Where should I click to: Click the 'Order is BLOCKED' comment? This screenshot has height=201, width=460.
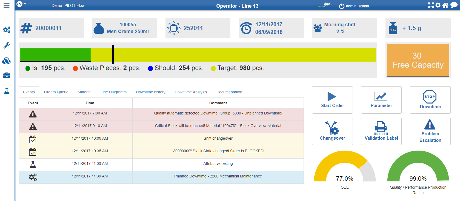218,151
